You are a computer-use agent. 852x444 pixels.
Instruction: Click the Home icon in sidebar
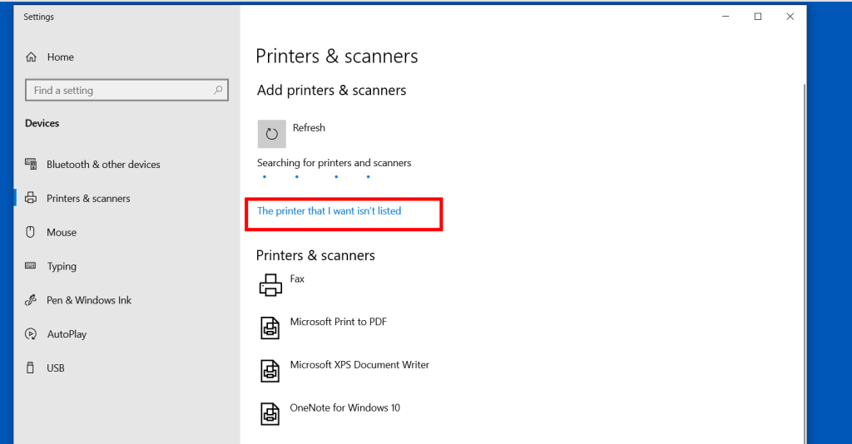(32, 57)
